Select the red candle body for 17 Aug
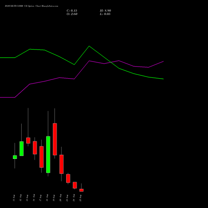 tap(42, 157)
